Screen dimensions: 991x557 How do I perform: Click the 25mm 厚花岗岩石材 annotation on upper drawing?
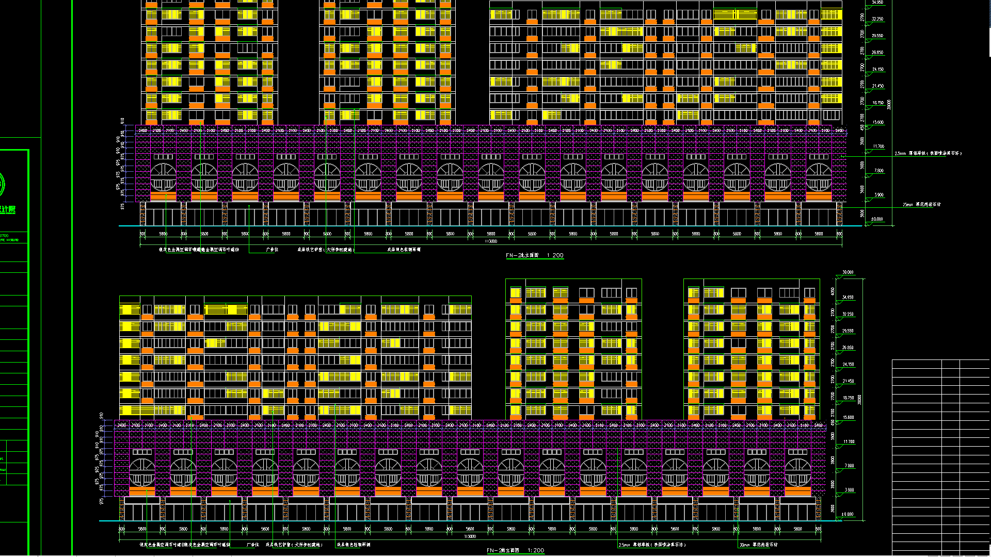click(921, 205)
